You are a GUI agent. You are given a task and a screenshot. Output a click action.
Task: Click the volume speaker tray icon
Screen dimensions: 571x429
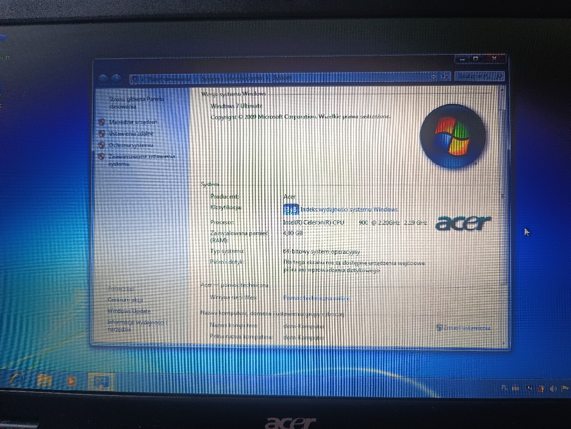click(x=553, y=388)
